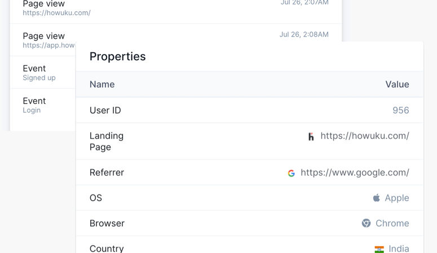Viewport: 437px width, 253px height.
Task: Click the Signed up event entry
Action: click(43, 73)
